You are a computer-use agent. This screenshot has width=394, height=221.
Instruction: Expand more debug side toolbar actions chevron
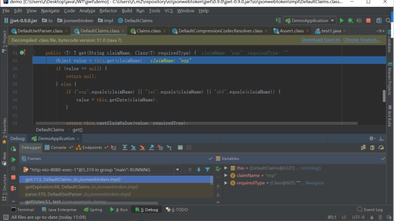coord(14,202)
